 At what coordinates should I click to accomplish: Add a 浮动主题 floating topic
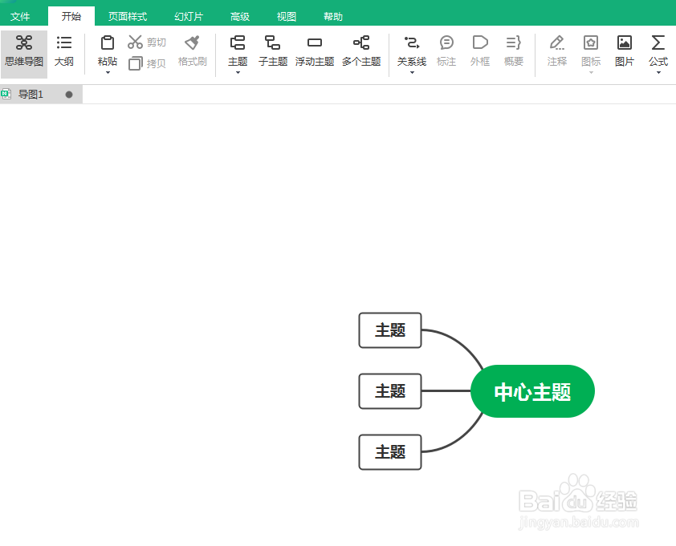pos(315,51)
